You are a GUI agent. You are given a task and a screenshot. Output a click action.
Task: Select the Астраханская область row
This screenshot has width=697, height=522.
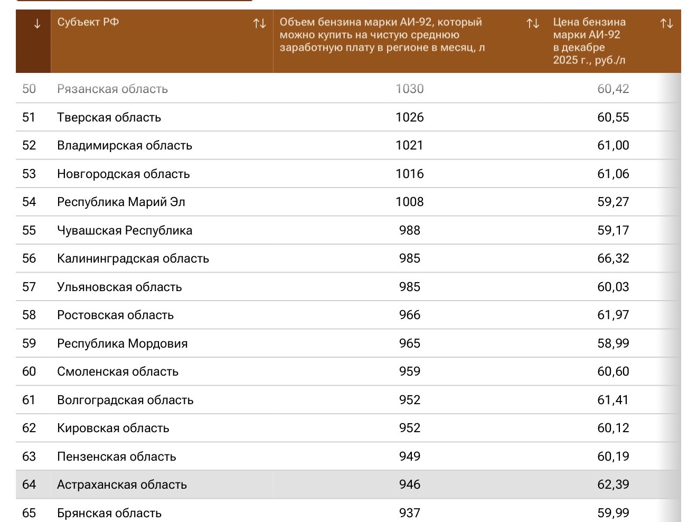[x=122, y=484]
